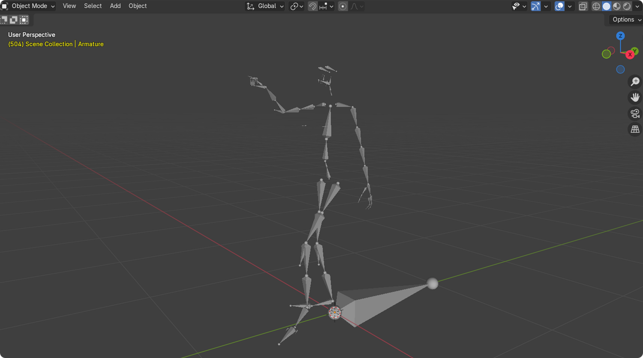The height and width of the screenshot is (358, 643).
Task: Open the snapping increment options dropdown
Action: tap(326, 6)
